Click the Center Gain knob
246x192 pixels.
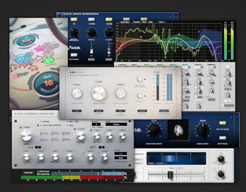click(154, 130)
